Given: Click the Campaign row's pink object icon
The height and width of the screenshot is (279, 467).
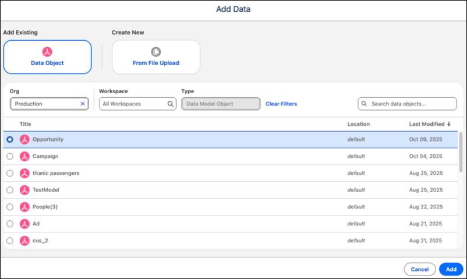Looking at the screenshot, I should pyautogui.click(x=24, y=156).
